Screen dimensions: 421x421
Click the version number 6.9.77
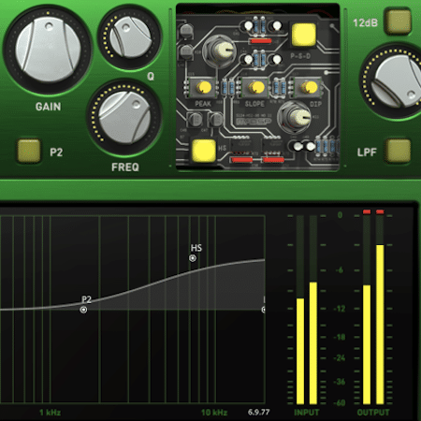(258, 413)
